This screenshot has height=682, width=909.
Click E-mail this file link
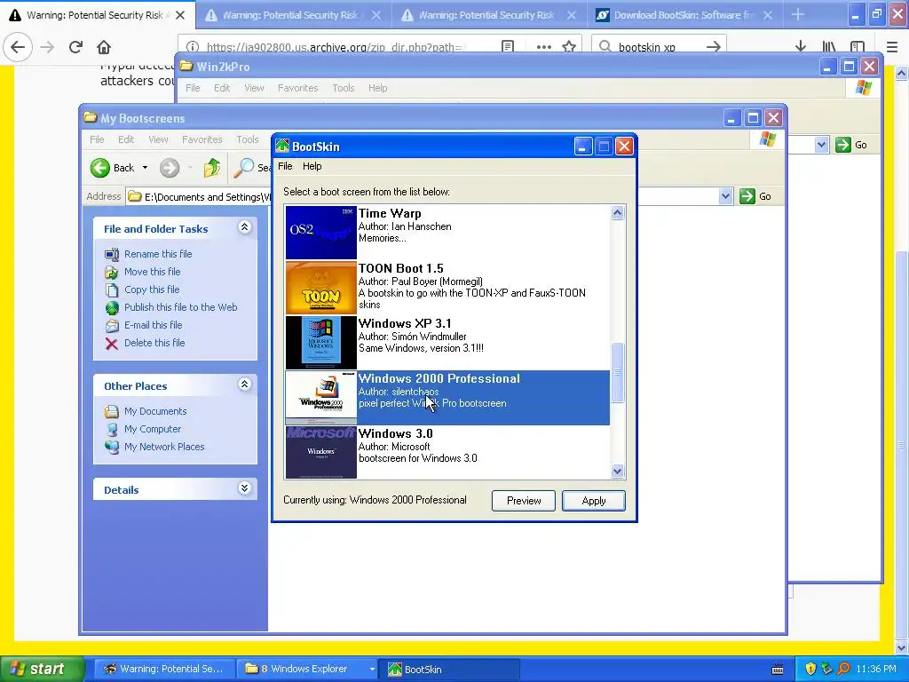(153, 325)
